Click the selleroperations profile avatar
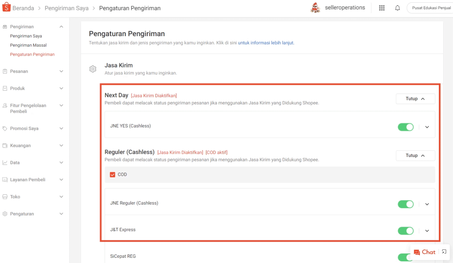The height and width of the screenshot is (263, 453). [x=315, y=8]
